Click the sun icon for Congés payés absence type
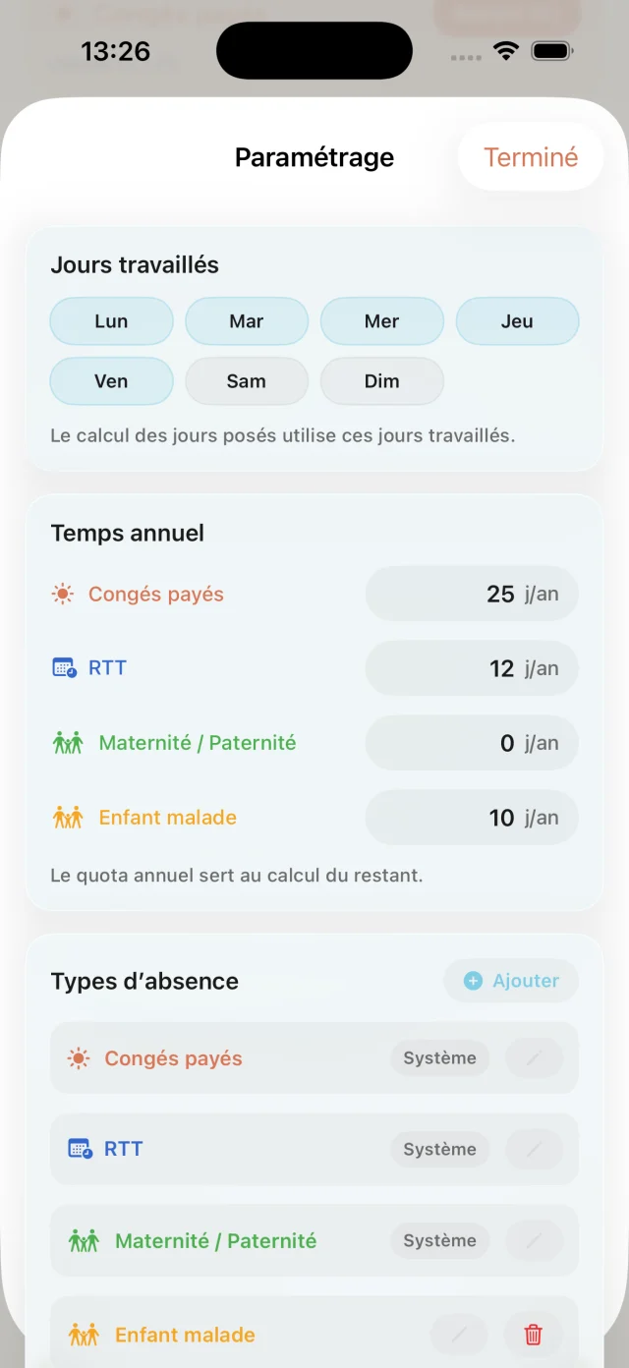Screen dimensions: 629x1368 pyautogui.click(x=79, y=1058)
